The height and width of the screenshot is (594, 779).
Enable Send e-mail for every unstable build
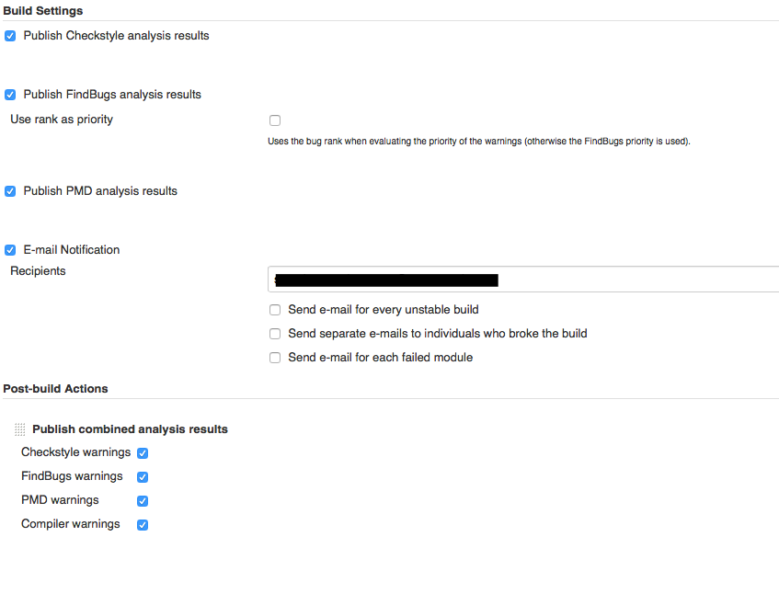[275, 310]
